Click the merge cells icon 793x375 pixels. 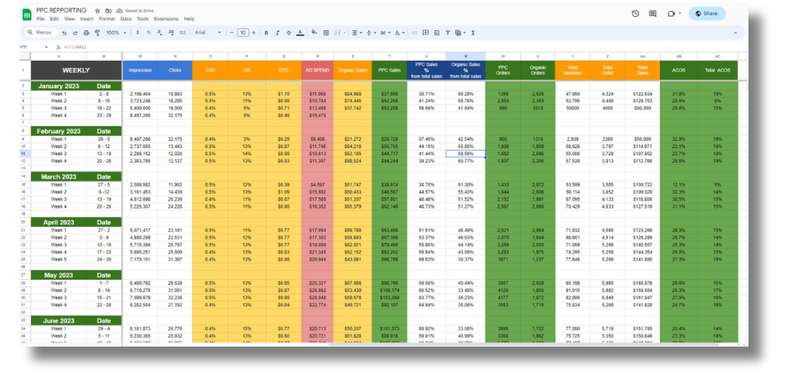(338, 33)
